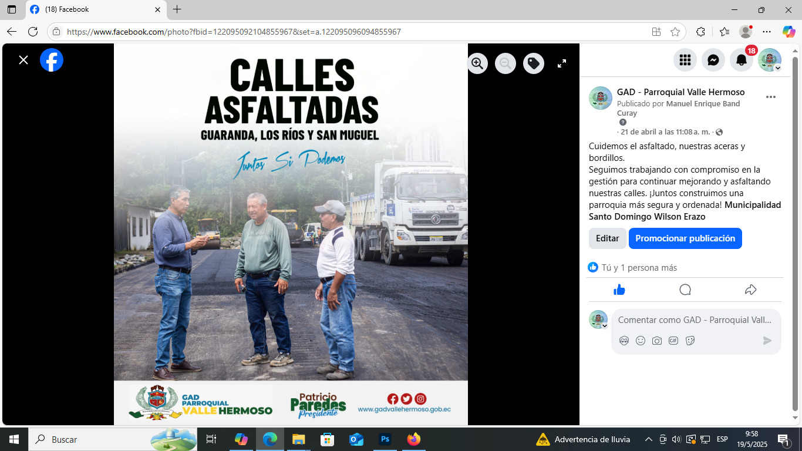Click the tag photo icon
This screenshot has height=451, width=802.
[x=533, y=63]
